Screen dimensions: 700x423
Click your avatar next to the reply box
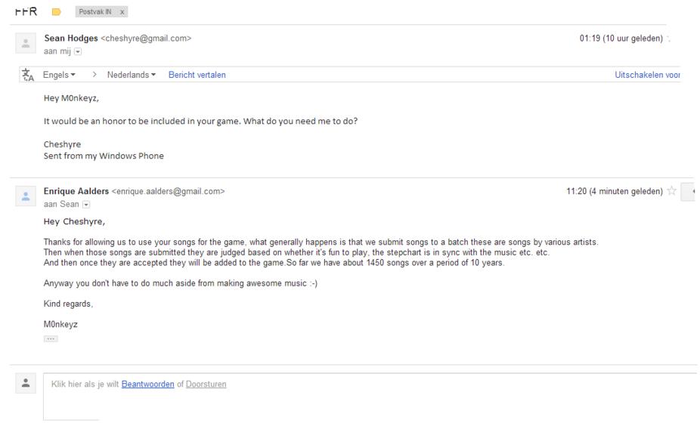[x=26, y=383]
